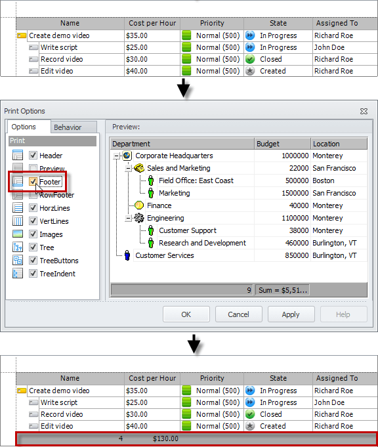Viewport: 378px width, 447px height.
Task: Click the Budget column header
Action: point(282,144)
